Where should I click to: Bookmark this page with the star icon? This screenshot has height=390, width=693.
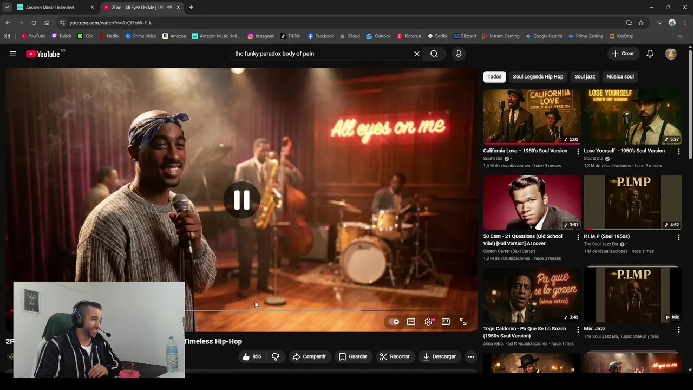(641, 23)
